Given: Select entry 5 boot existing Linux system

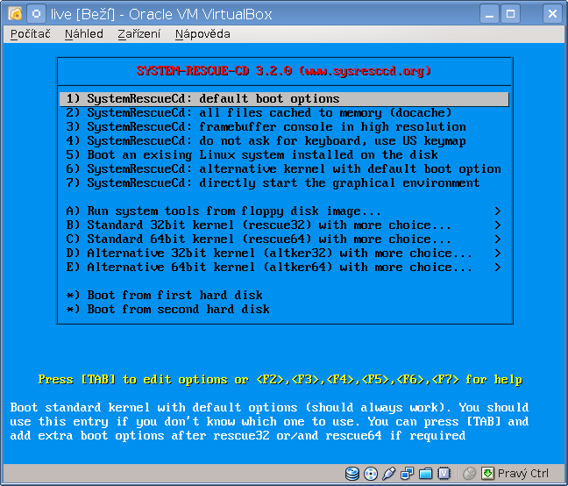Looking at the screenshot, I should [x=284, y=155].
